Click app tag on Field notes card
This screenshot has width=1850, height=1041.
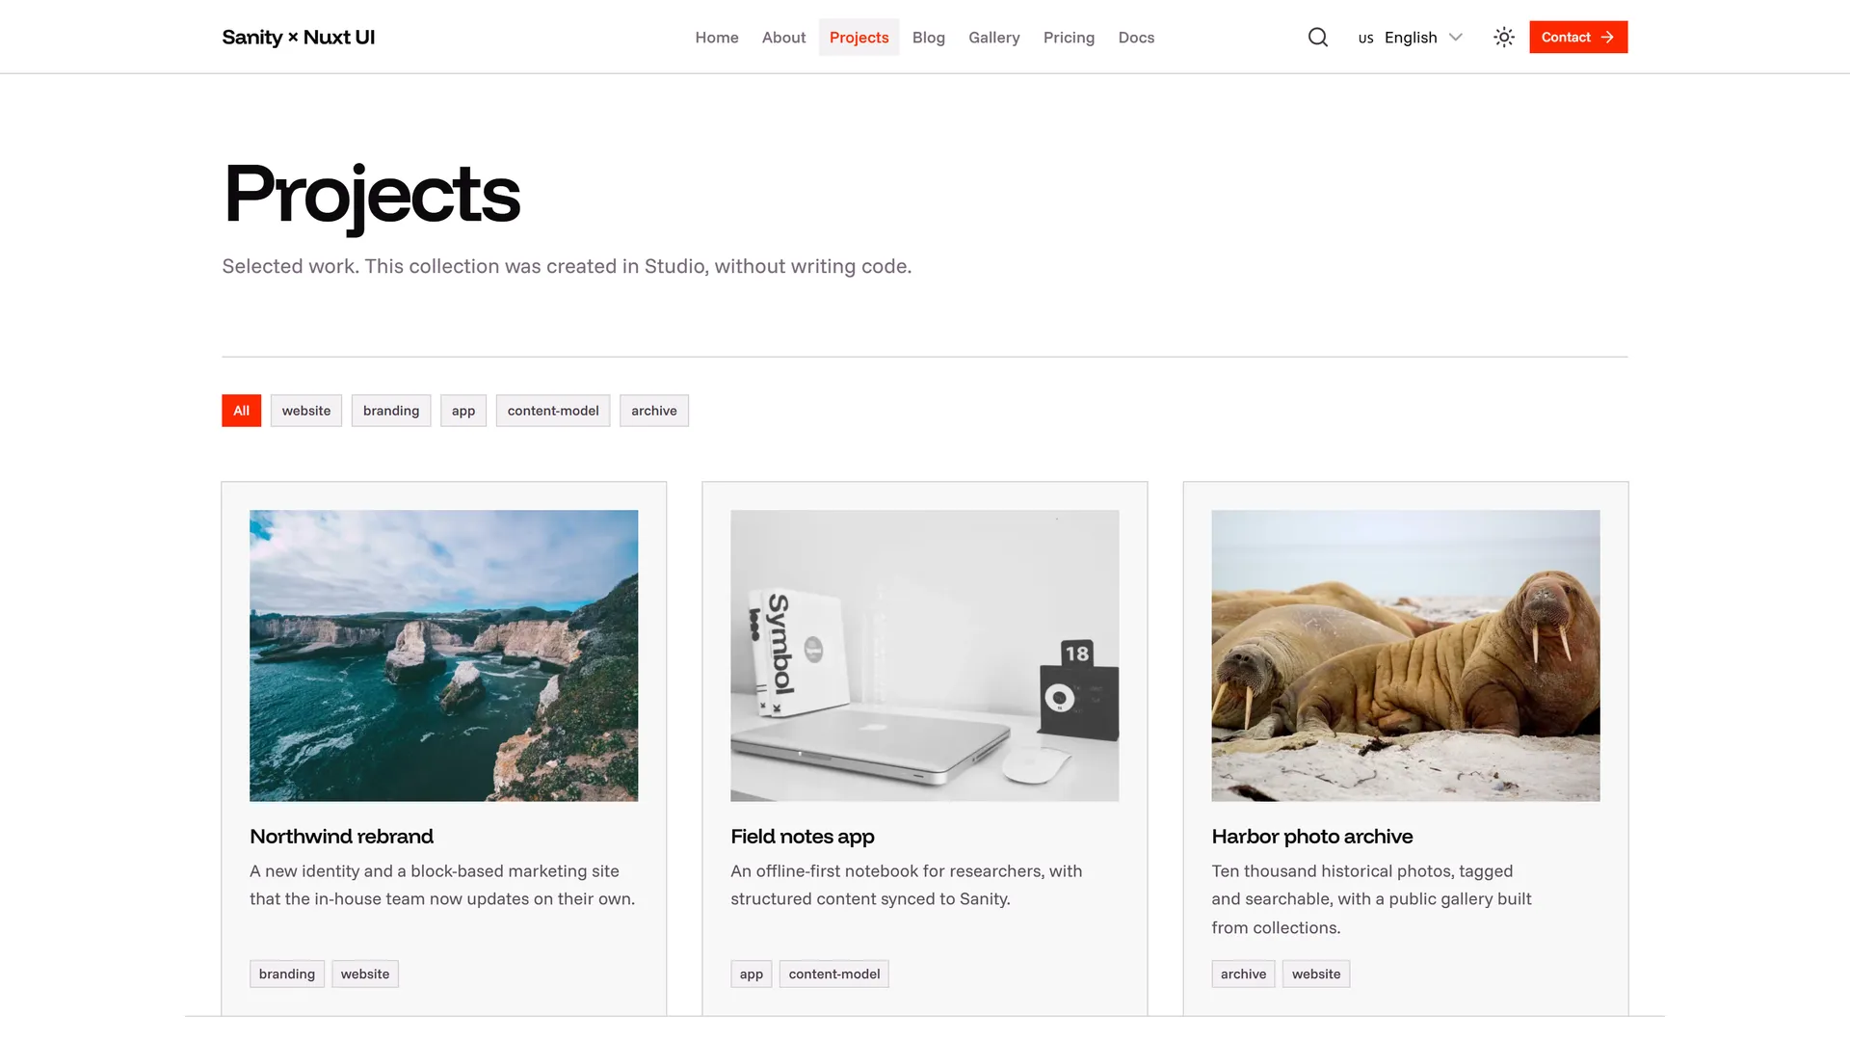click(752, 974)
